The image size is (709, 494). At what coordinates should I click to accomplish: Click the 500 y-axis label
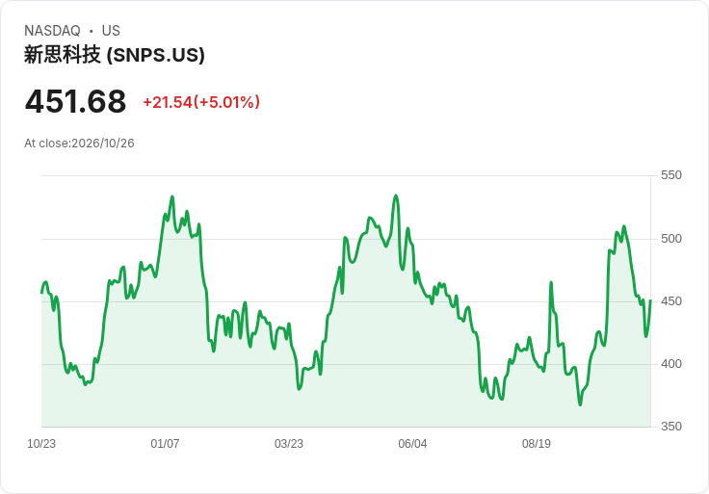click(x=671, y=239)
